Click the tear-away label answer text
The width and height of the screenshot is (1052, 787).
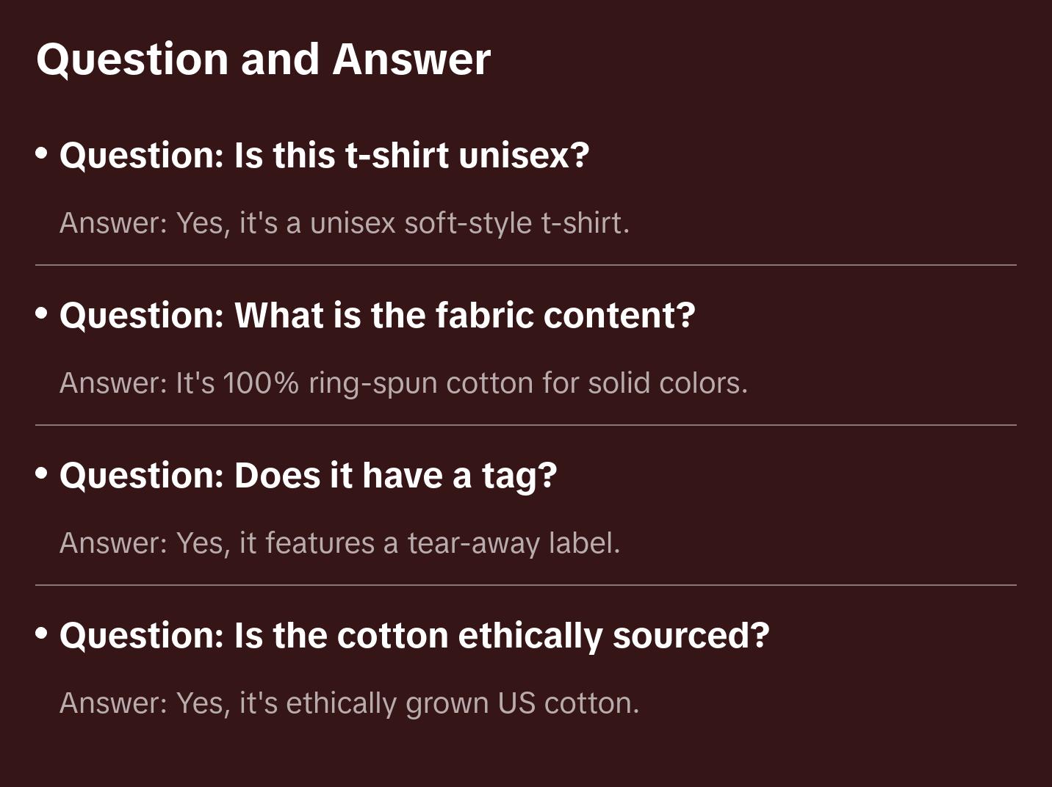(x=339, y=543)
